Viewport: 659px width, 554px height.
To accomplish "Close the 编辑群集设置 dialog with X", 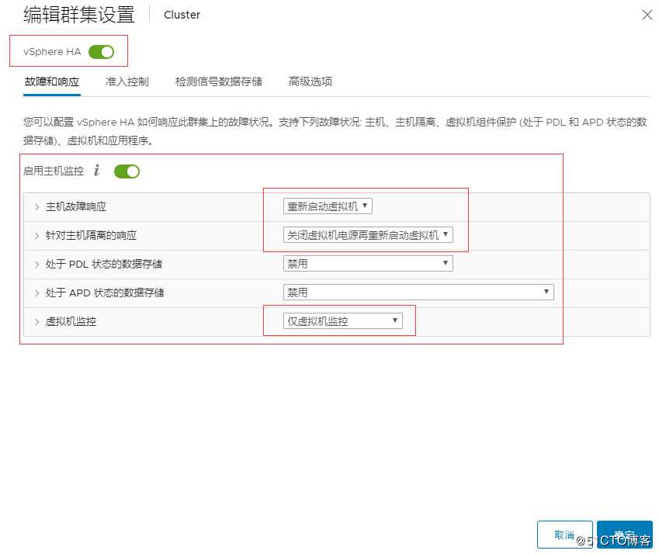I will click(x=647, y=15).
